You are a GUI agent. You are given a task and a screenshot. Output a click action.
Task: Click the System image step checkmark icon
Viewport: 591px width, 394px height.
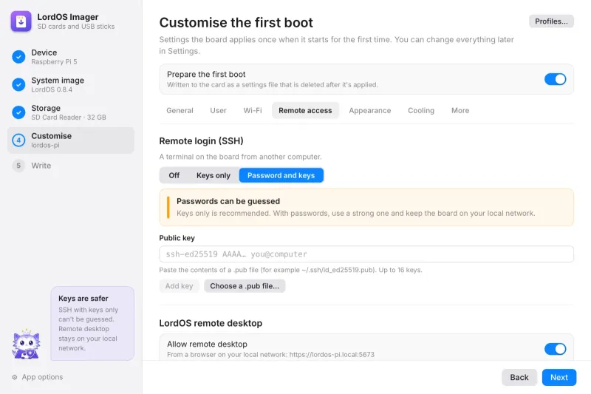[18, 84]
